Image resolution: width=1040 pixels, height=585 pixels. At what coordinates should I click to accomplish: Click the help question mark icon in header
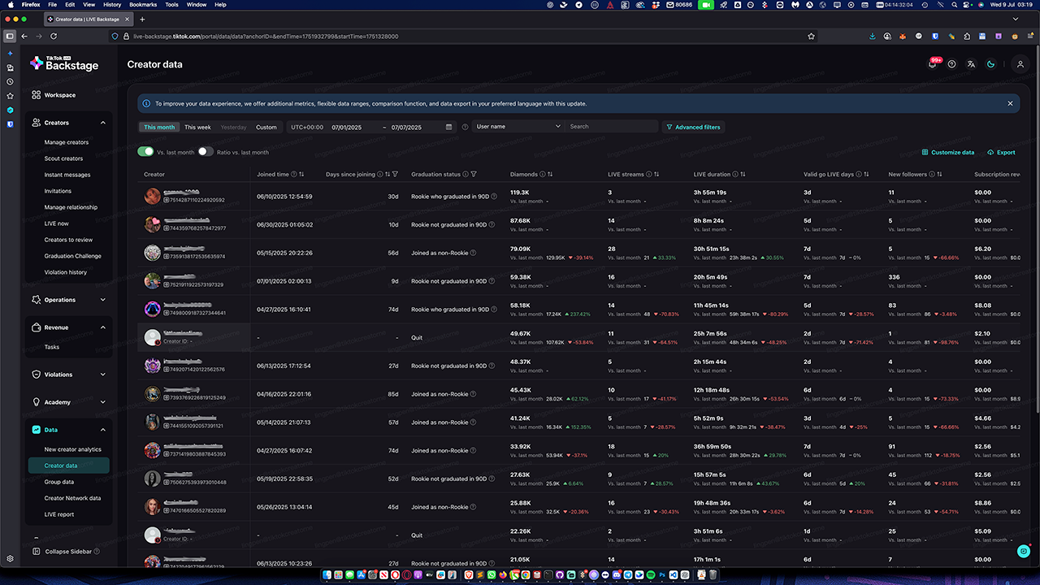point(951,65)
